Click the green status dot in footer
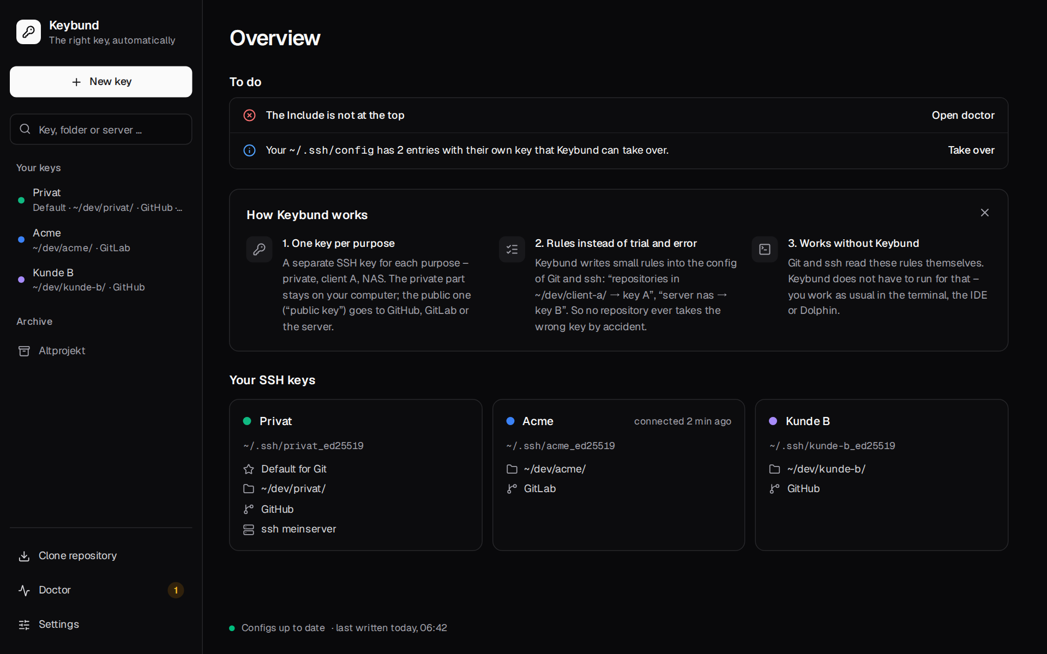Screen dimensions: 1047x654 click(232, 628)
